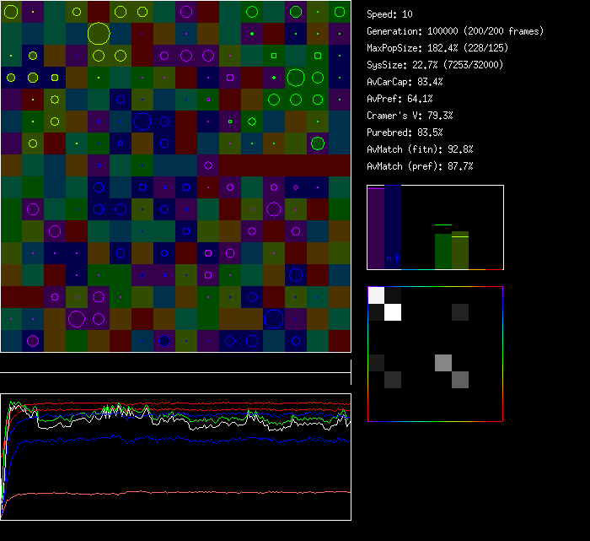
Task: Click the green bar in the bar chart
Action: pos(443,252)
